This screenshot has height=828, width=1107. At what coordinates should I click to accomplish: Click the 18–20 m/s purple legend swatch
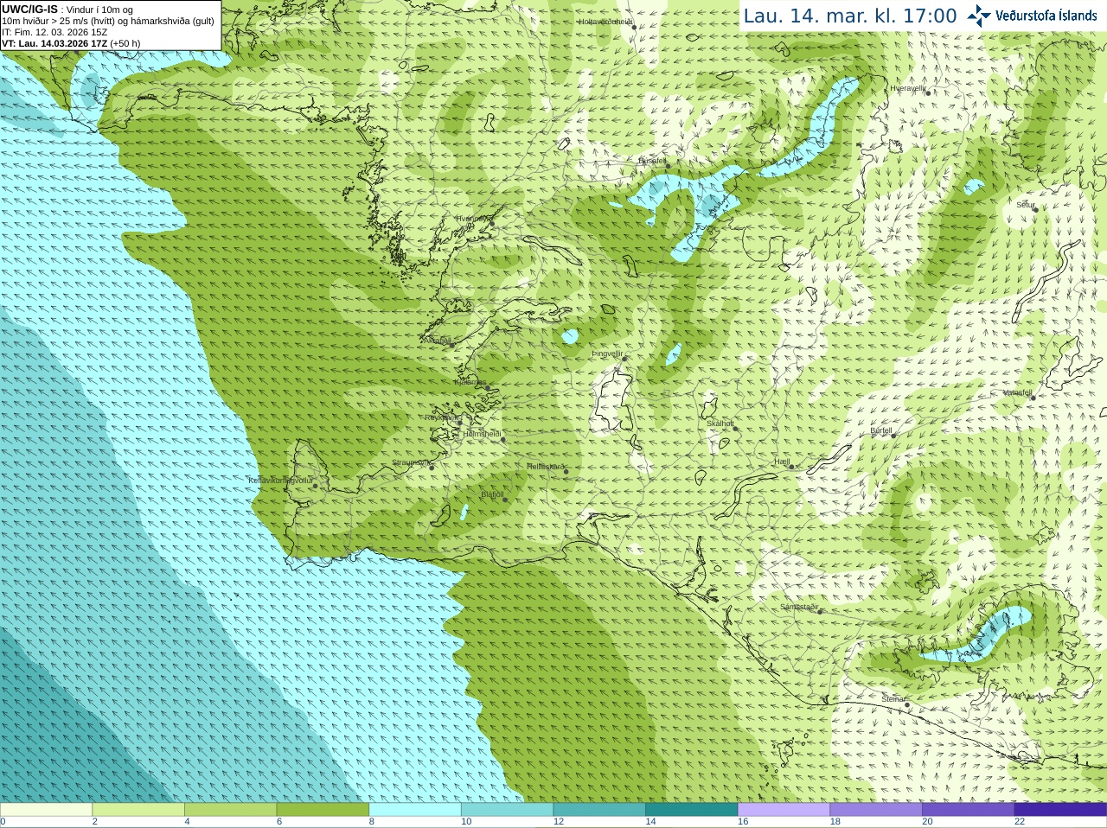(x=876, y=810)
